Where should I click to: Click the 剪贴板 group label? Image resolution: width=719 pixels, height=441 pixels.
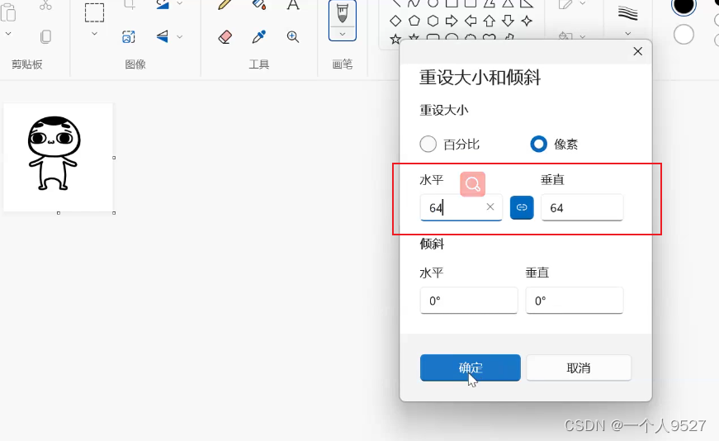point(27,64)
